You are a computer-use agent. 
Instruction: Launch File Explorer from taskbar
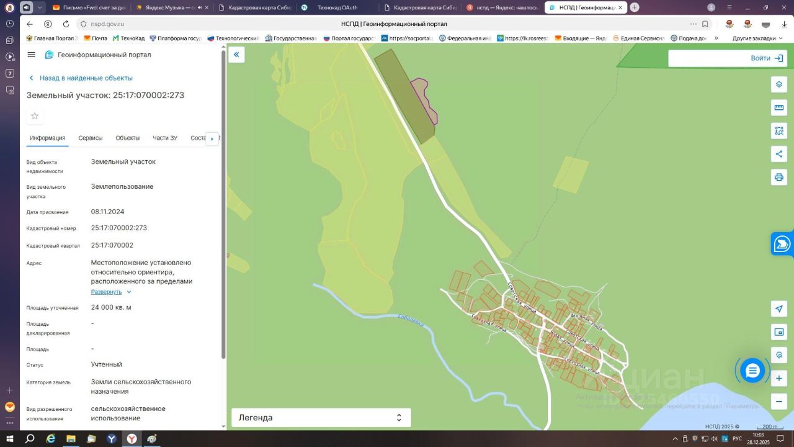tap(71, 439)
